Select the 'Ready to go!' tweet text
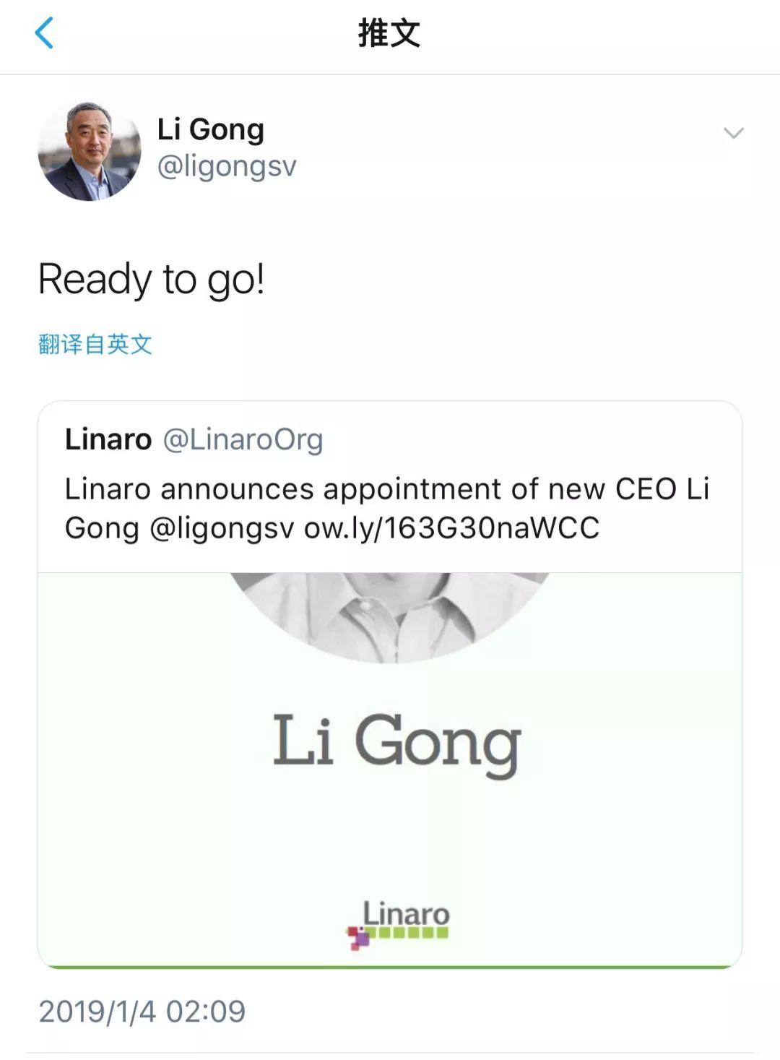Viewport: 780px width, 1060px height. click(151, 280)
